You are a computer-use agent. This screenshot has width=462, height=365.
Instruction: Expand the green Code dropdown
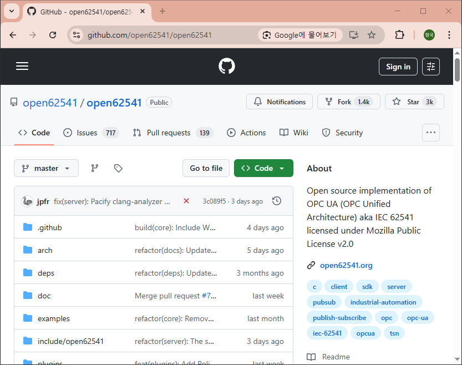263,168
